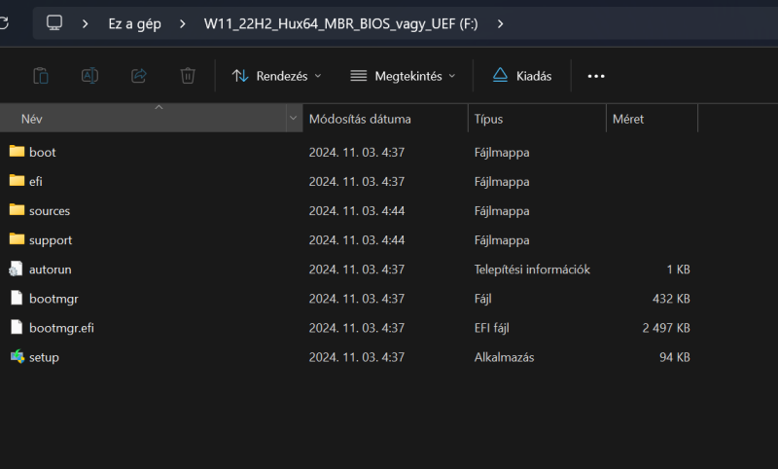Image resolution: width=778 pixels, height=469 pixels.
Task: Select the support folder icon
Action: (17, 238)
